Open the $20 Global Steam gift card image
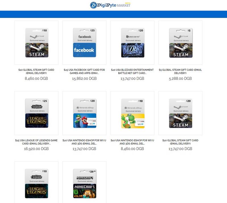Screen dimensions: 227x203 (180, 113)
